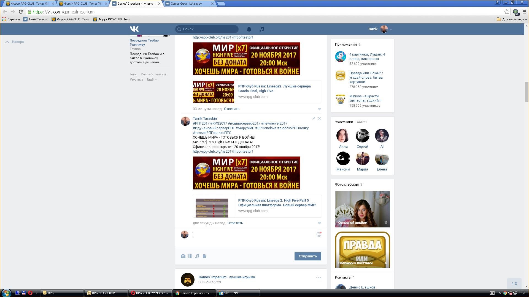The height and width of the screenshot is (297, 529).
Task: Open the Сервисы apps shortcut
Action: [11, 19]
